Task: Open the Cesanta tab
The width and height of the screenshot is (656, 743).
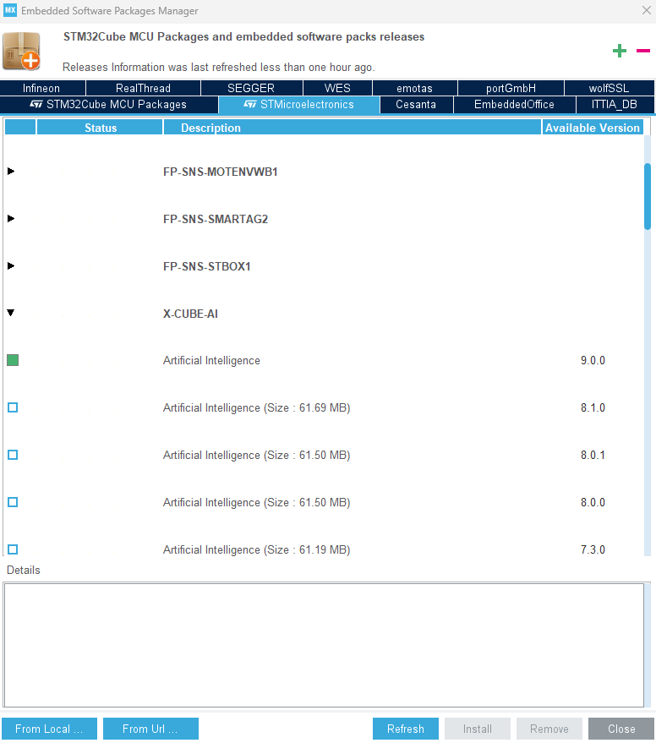Action: (416, 105)
